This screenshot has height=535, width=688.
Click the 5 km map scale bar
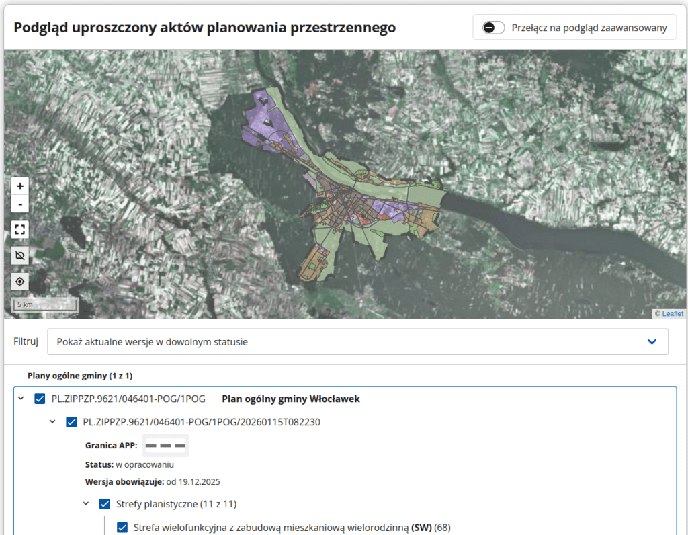[x=45, y=304]
